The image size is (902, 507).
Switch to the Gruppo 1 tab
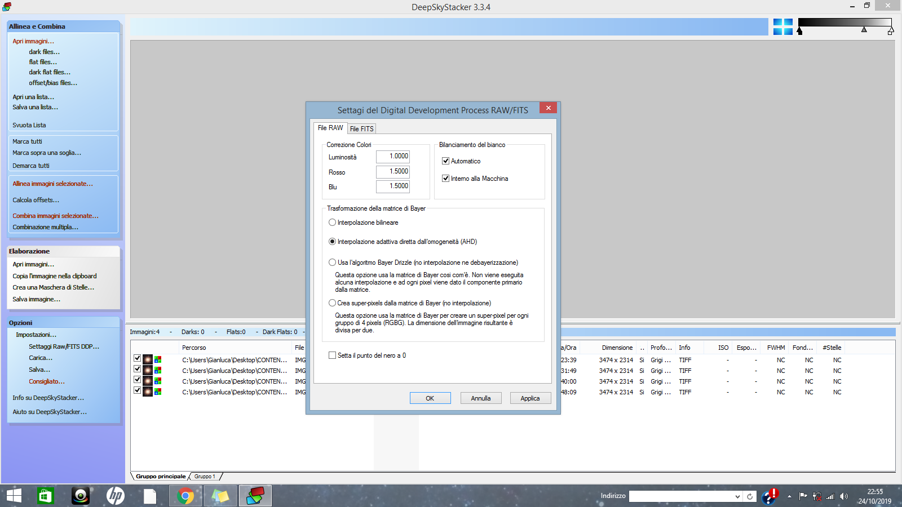[205, 477]
